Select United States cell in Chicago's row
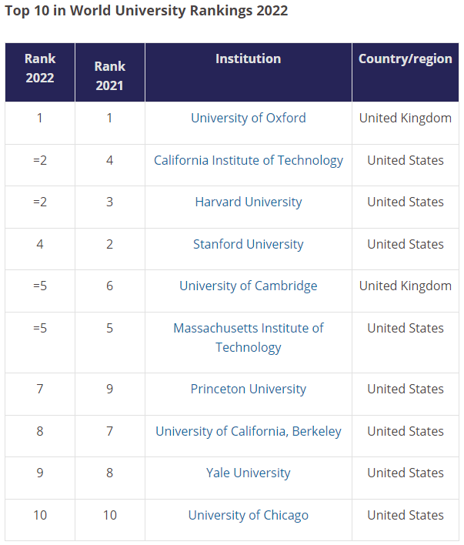464x545 pixels. [x=405, y=515]
